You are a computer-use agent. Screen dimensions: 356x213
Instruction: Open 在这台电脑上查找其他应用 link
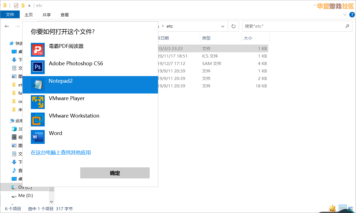pos(61,153)
